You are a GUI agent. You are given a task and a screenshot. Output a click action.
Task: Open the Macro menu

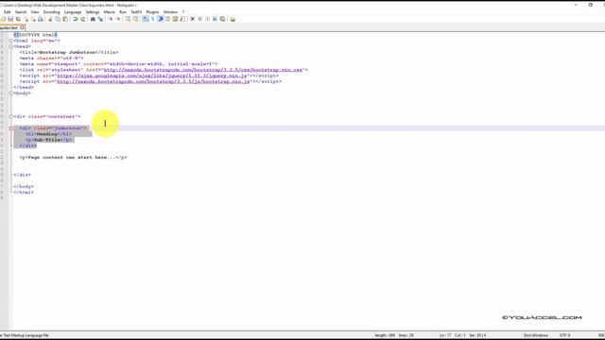pos(110,12)
